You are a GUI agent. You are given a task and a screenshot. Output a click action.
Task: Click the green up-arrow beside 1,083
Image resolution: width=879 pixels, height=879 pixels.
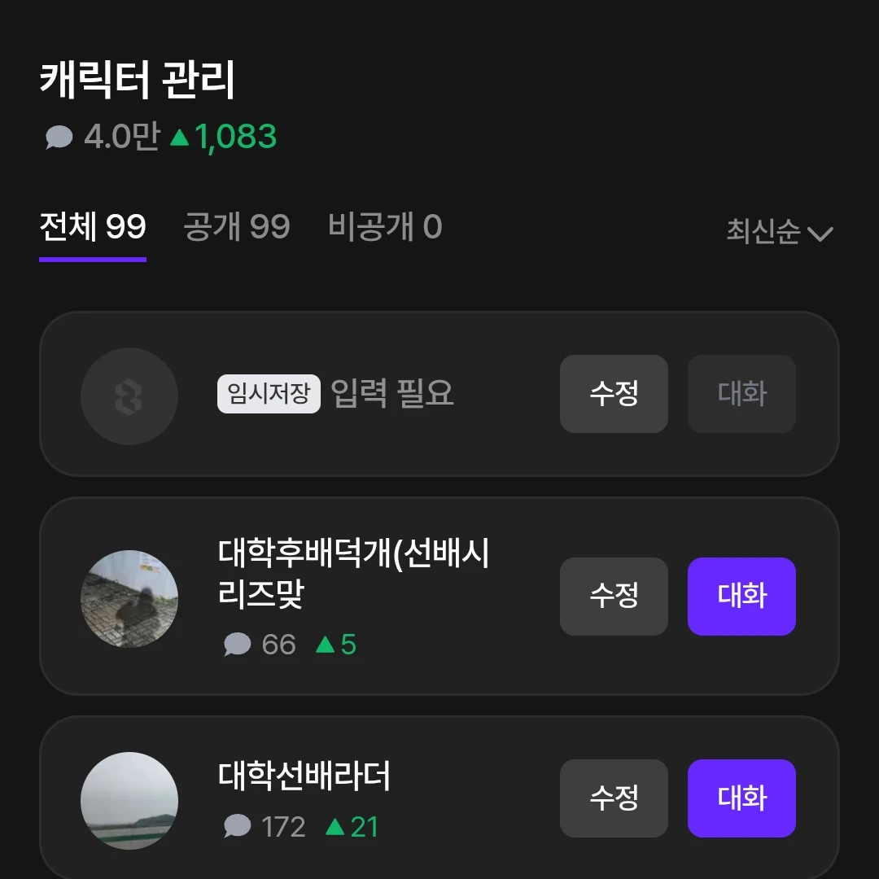click(x=179, y=138)
